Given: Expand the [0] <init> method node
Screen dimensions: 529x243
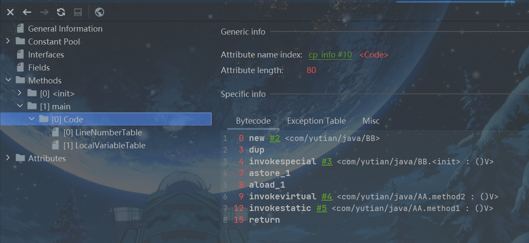Looking at the screenshot, I should (x=19, y=93).
